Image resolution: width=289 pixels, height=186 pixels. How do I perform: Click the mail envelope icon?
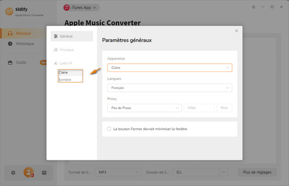coord(44,172)
